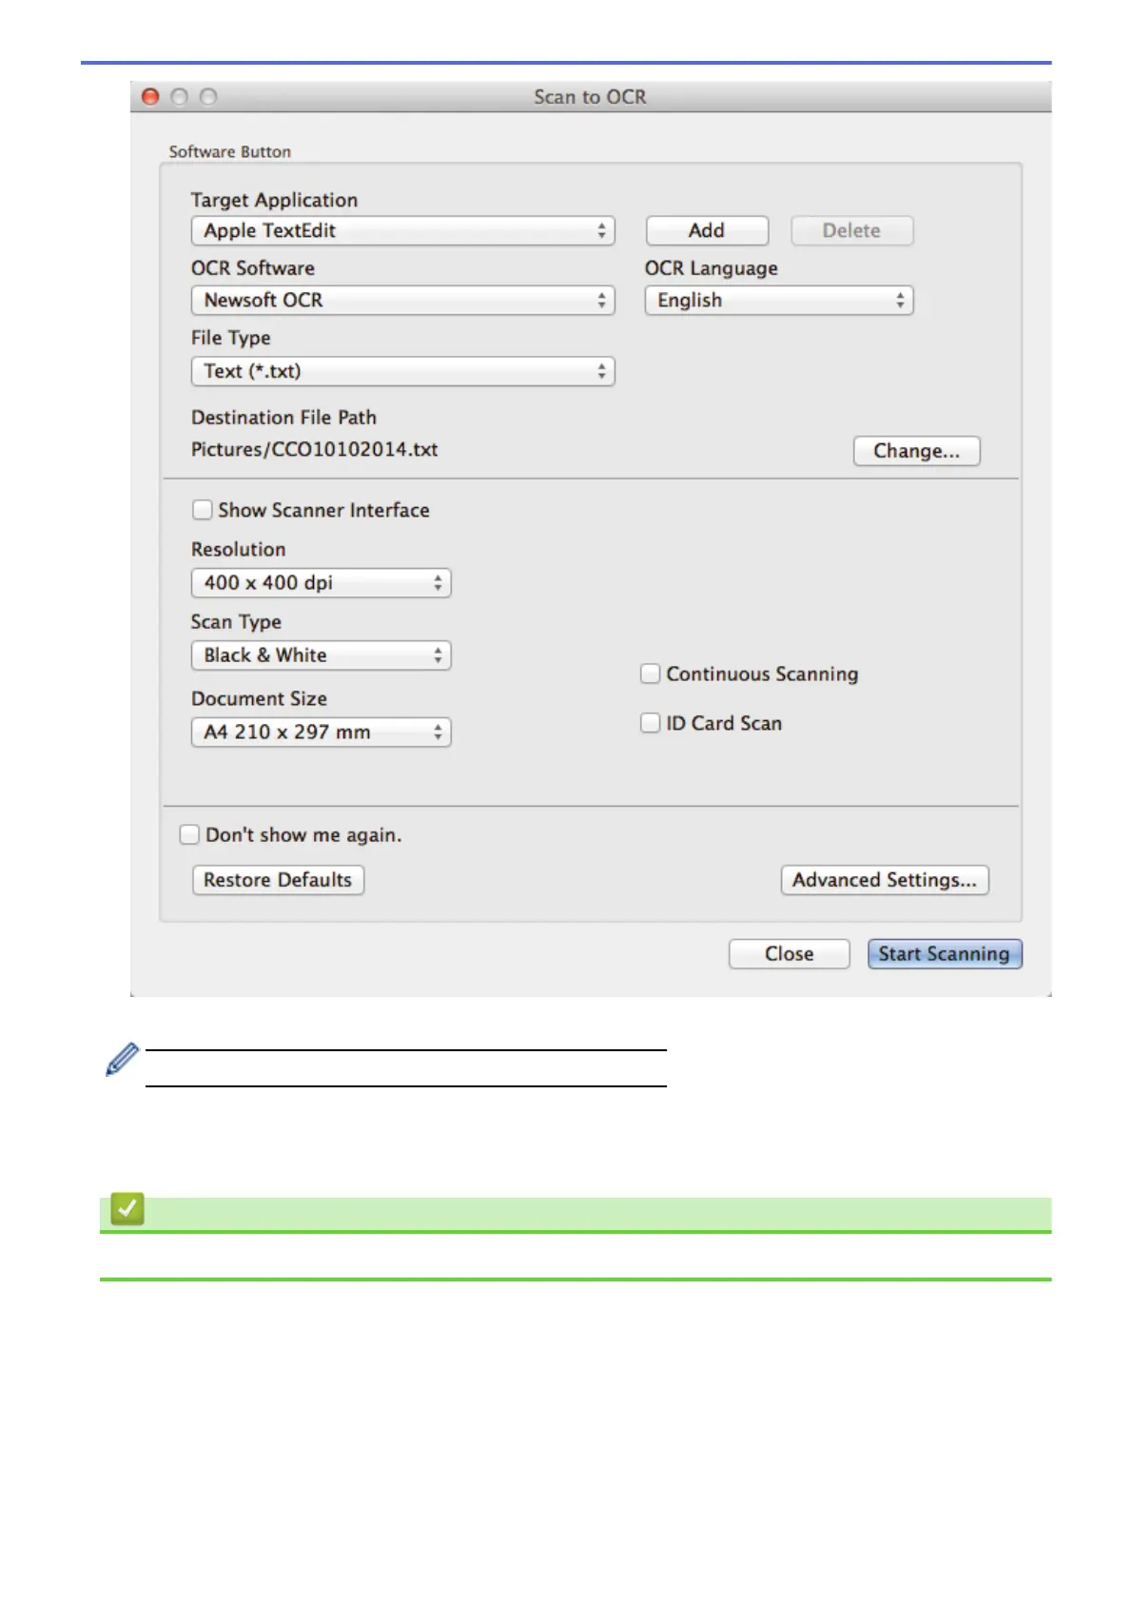Enable Show Scanner Interface checkbox
The height and width of the screenshot is (1602, 1133).
click(202, 510)
